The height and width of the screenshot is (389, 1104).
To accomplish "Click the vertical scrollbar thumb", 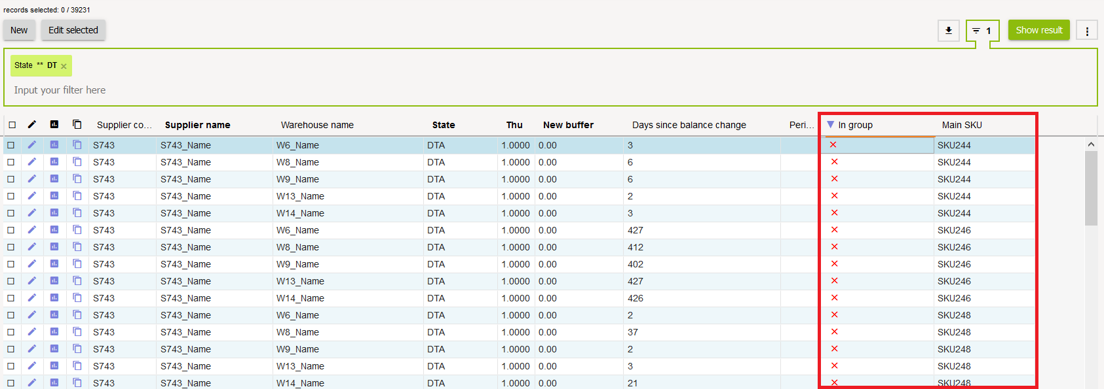I will point(1091,188).
